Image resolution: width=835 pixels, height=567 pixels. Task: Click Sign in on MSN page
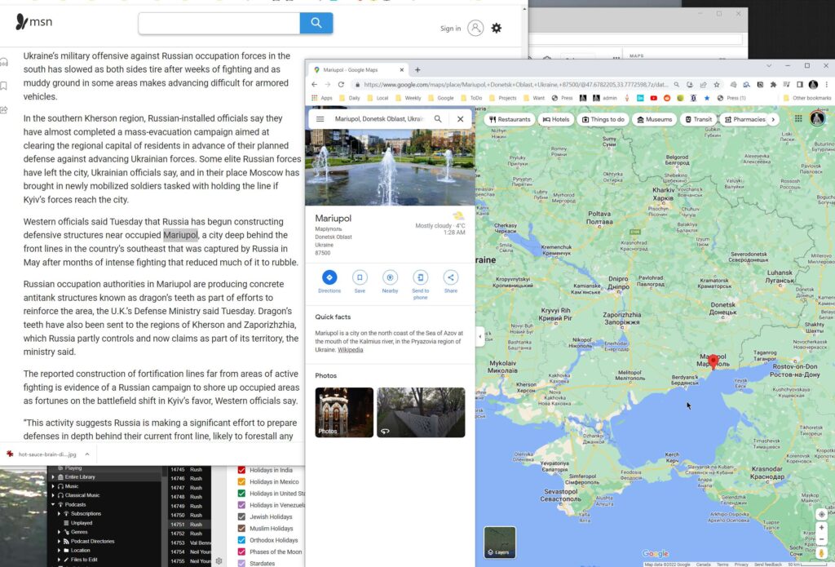click(450, 29)
